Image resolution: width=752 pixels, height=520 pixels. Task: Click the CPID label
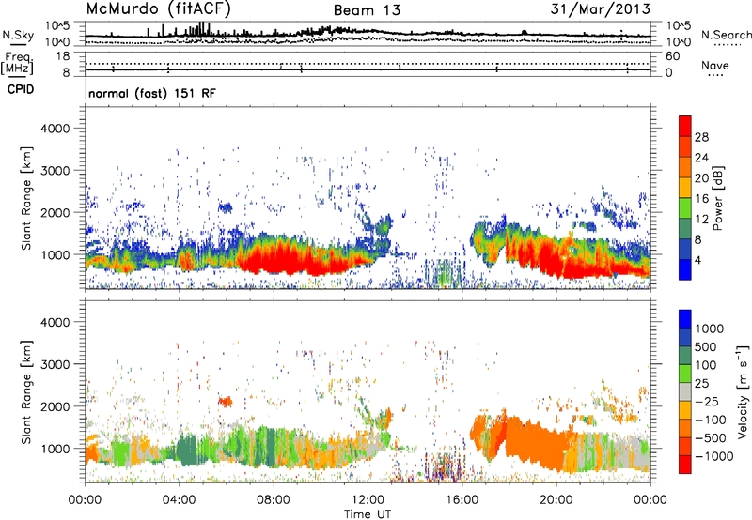click(x=21, y=89)
